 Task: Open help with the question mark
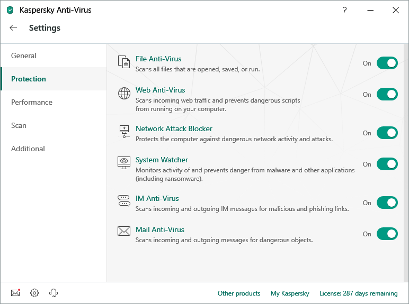coord(344,10)
